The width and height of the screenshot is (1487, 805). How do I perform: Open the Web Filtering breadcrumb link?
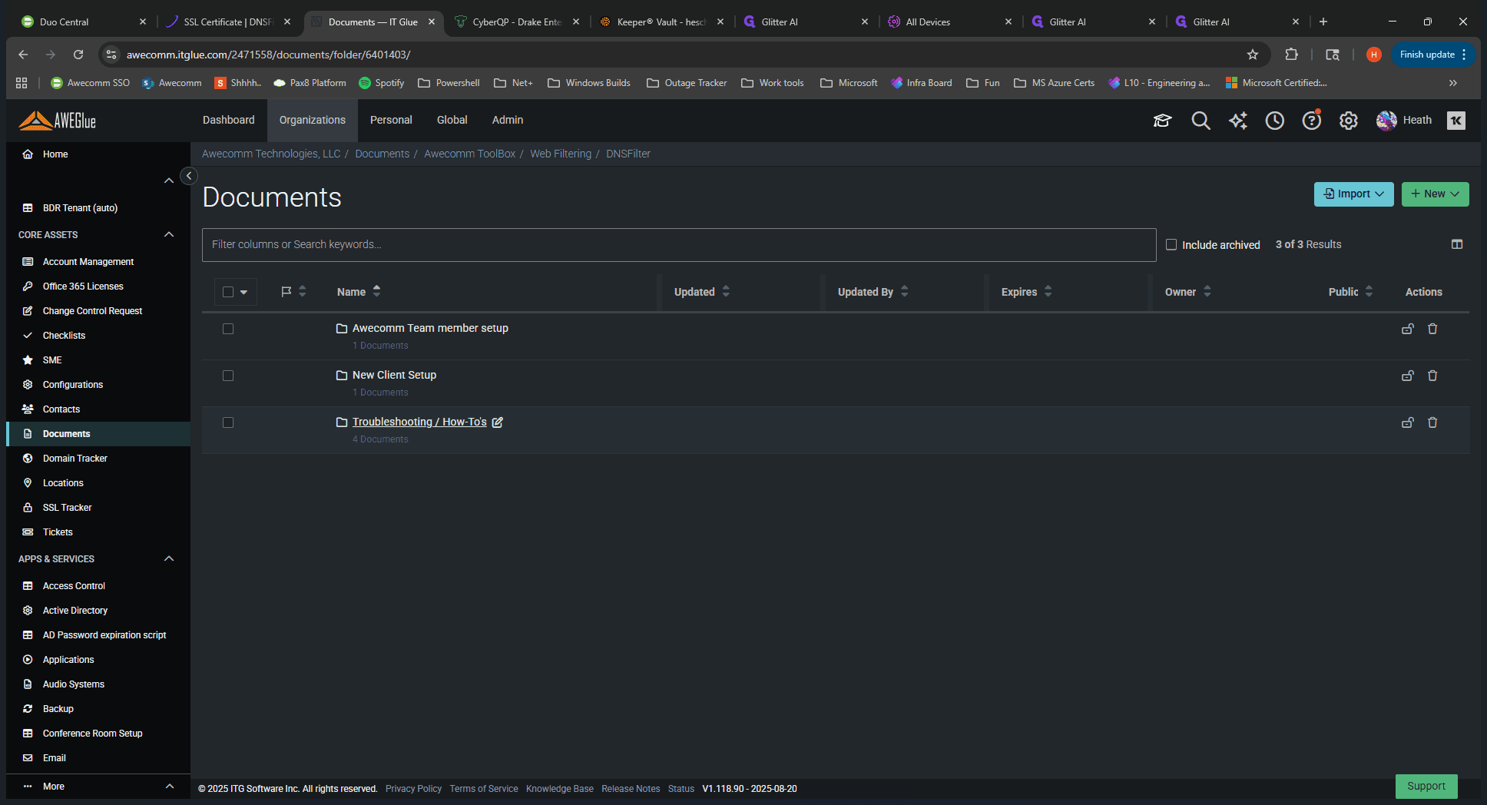click(x=561, y=154)
